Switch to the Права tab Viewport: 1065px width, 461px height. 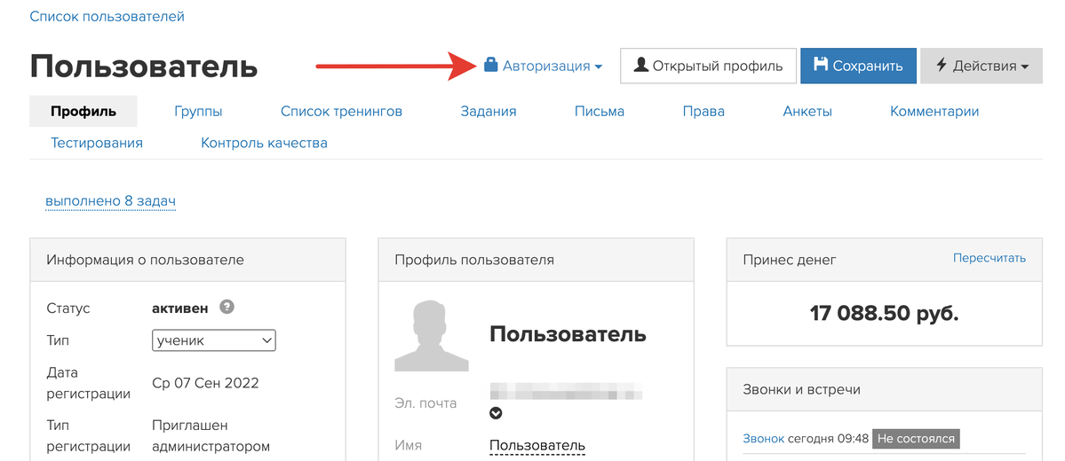[703, 111]
